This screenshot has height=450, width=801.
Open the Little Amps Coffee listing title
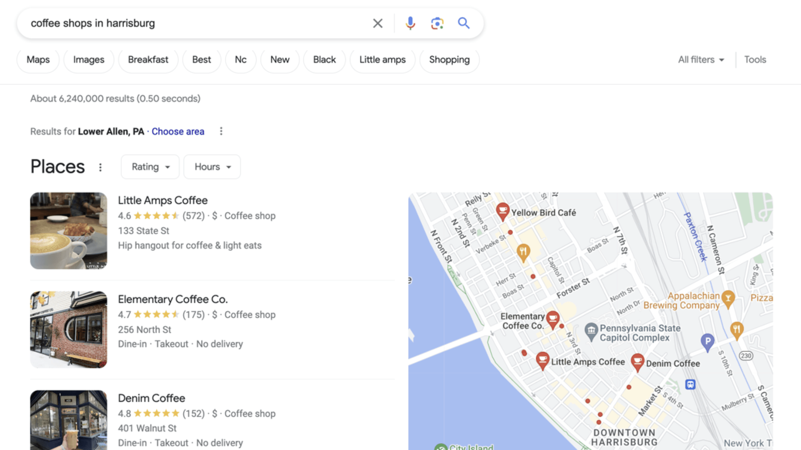(x=163, y=200)
